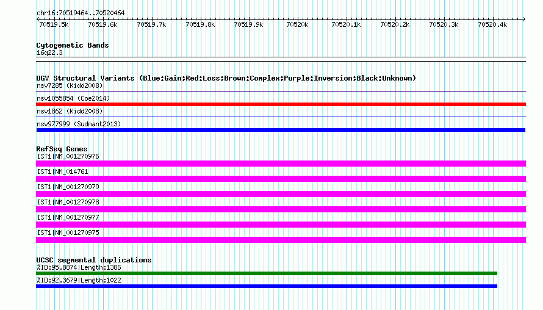
Task: Select the DGV Structural Variants track title
Action: click(x=226, y=78)
